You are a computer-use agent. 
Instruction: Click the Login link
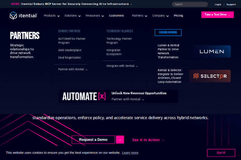[x=218, y=4]
